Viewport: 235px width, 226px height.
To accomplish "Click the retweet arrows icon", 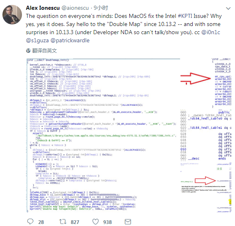I will coord(63,222).
